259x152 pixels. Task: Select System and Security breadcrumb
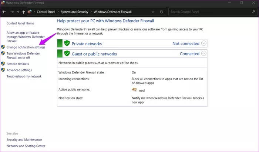pyautogui.click(x=74, y=12)
